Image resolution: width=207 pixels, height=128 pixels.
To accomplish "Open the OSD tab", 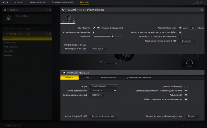I will click(x=87, y=77).
